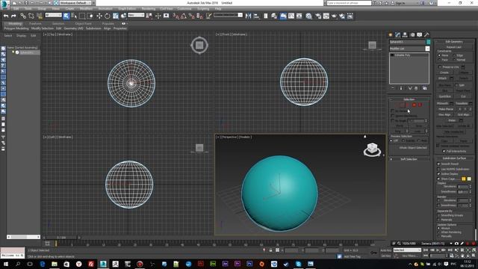Click the perspective ViewCube
The height and width of the screenshot is (269, 478).
pos(372,149)
